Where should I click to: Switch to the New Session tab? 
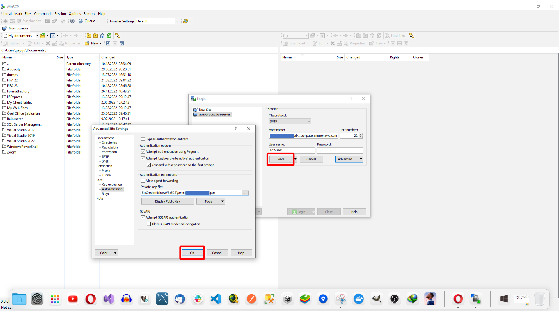point(15,28)
